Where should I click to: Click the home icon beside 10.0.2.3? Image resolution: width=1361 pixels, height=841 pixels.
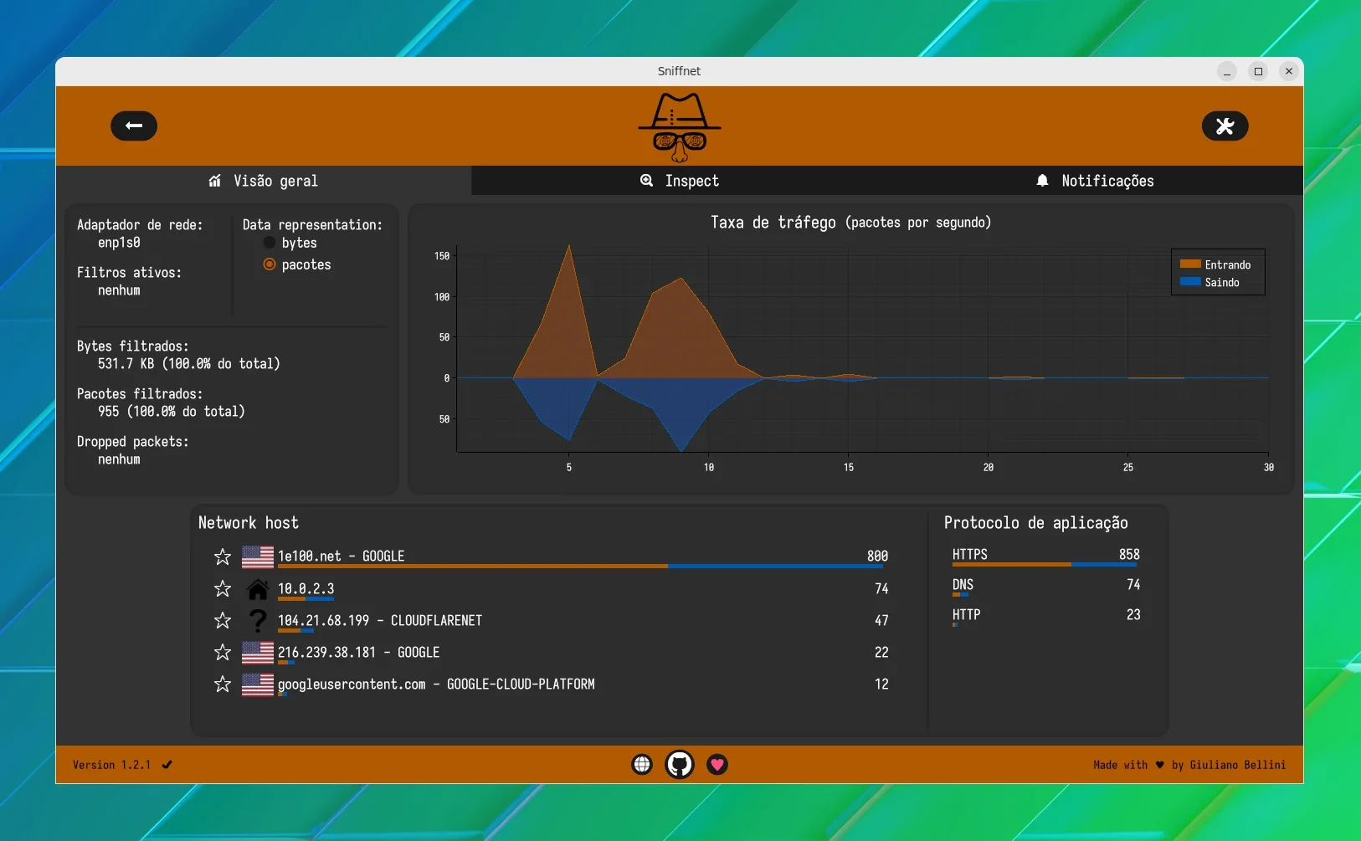click(x=258, y=589)
